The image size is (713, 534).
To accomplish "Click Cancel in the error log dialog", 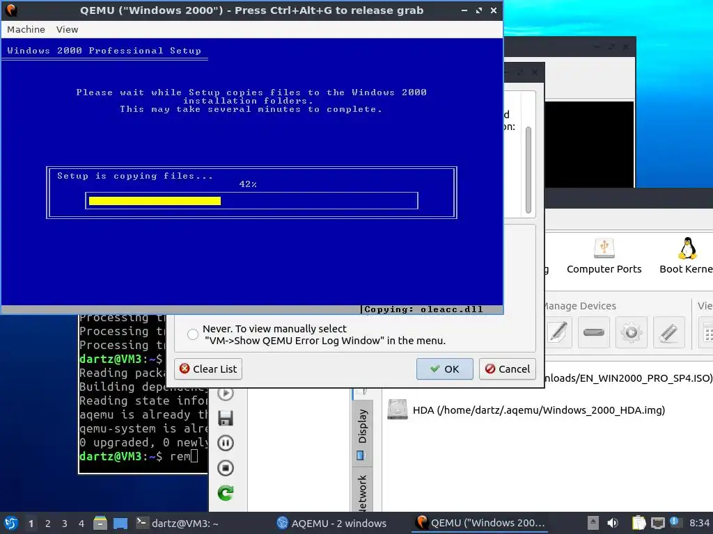I will [x=507, y=369].
